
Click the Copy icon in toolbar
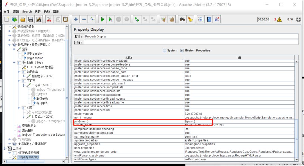(x=58, y=19)
